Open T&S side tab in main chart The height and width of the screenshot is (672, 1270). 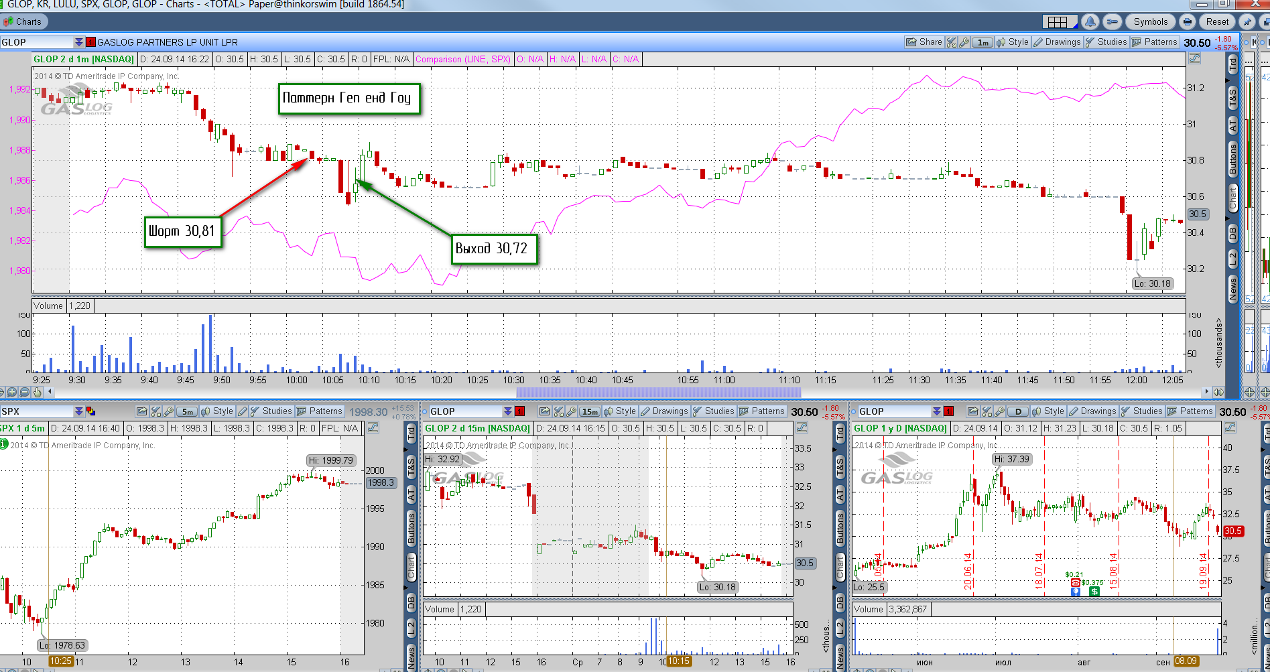1233,98
